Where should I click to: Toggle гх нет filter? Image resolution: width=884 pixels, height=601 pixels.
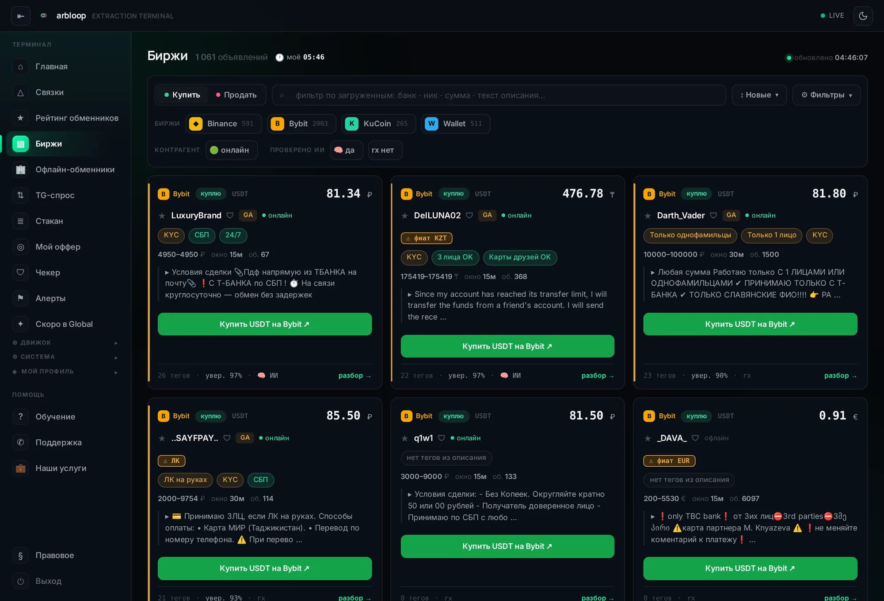click(x=385, y=150)
